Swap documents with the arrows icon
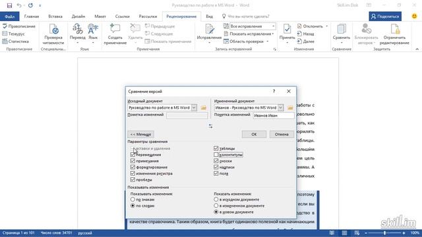Image resolution: width=422 pixels, height=237 pixels. tap(210, 126)
